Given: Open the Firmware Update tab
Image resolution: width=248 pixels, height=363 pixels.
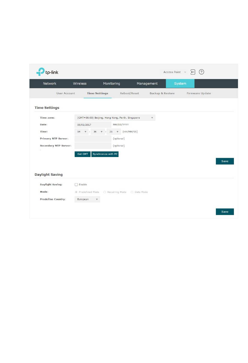Looking at the screenshot, I should tap(199, 93).
